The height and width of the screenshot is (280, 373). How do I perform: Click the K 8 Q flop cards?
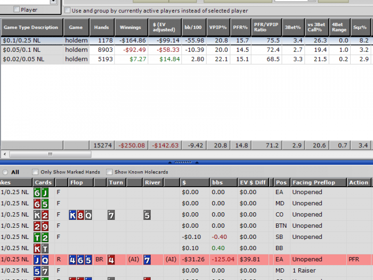point(80,215)
